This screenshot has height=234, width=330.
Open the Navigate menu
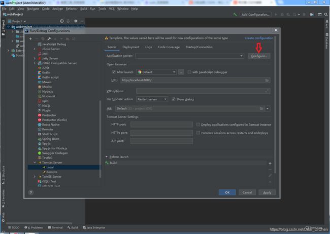coord(33,9)
